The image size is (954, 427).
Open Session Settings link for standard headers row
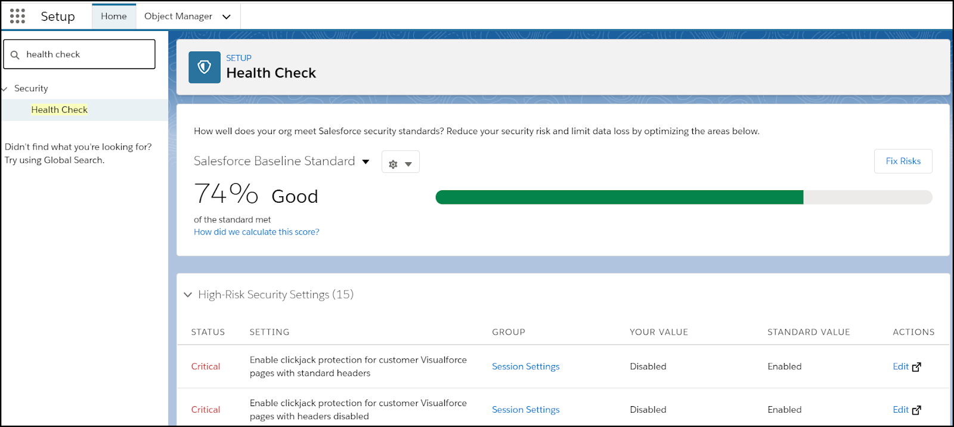pyautogui.click(x=526, y=366)
